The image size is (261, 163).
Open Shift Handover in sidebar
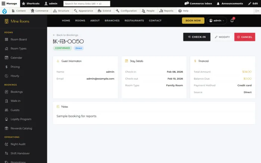[20, 153]
